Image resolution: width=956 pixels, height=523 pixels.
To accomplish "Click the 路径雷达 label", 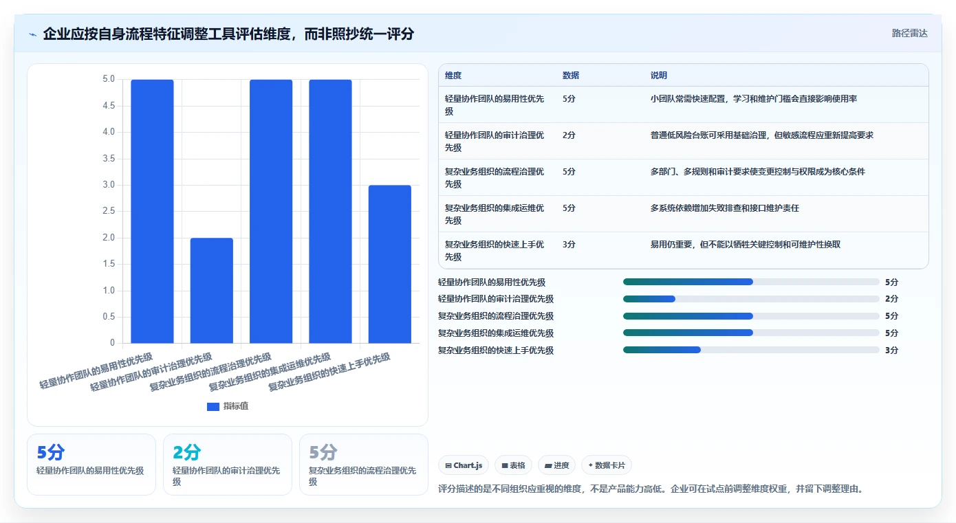I will coord(909,33).
